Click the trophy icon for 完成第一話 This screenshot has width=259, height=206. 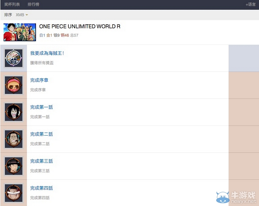[13, 112]
